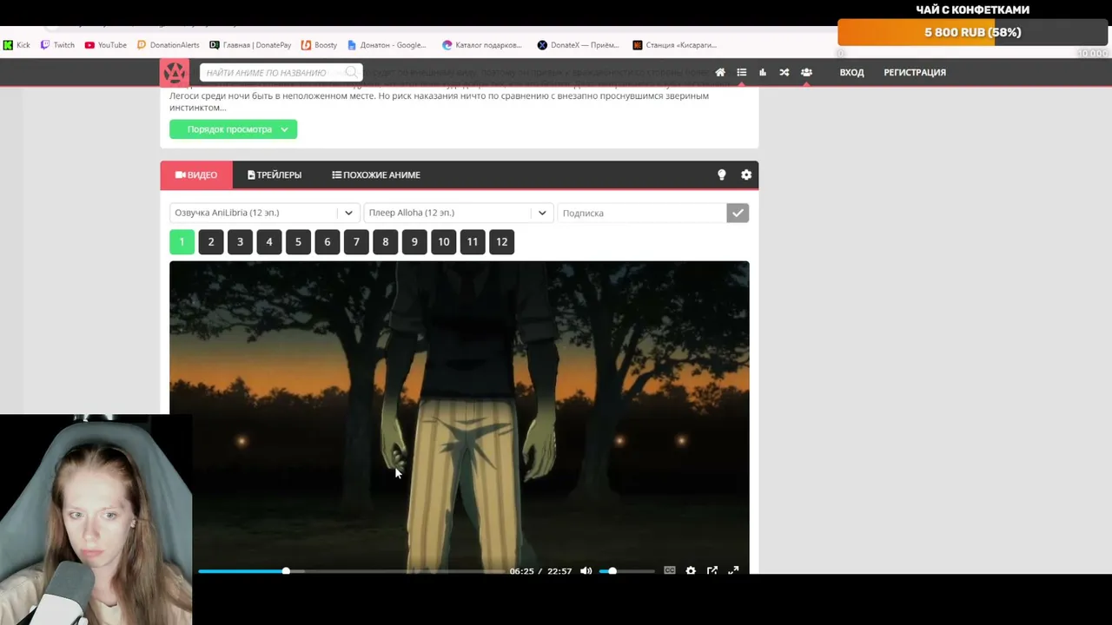The image size is (1112, 625).
Task: Open the YouTube bookmark
Action: point(105,45)
